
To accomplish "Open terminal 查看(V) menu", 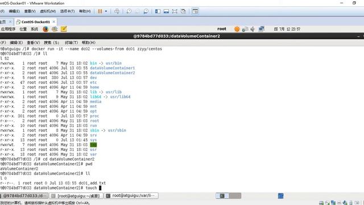I will pos(34,43).
